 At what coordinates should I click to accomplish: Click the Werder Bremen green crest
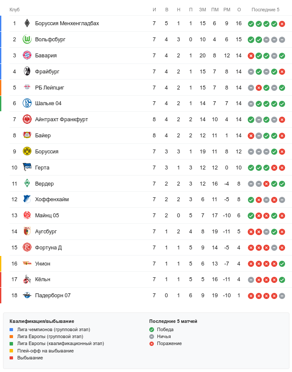click(27, 183)
